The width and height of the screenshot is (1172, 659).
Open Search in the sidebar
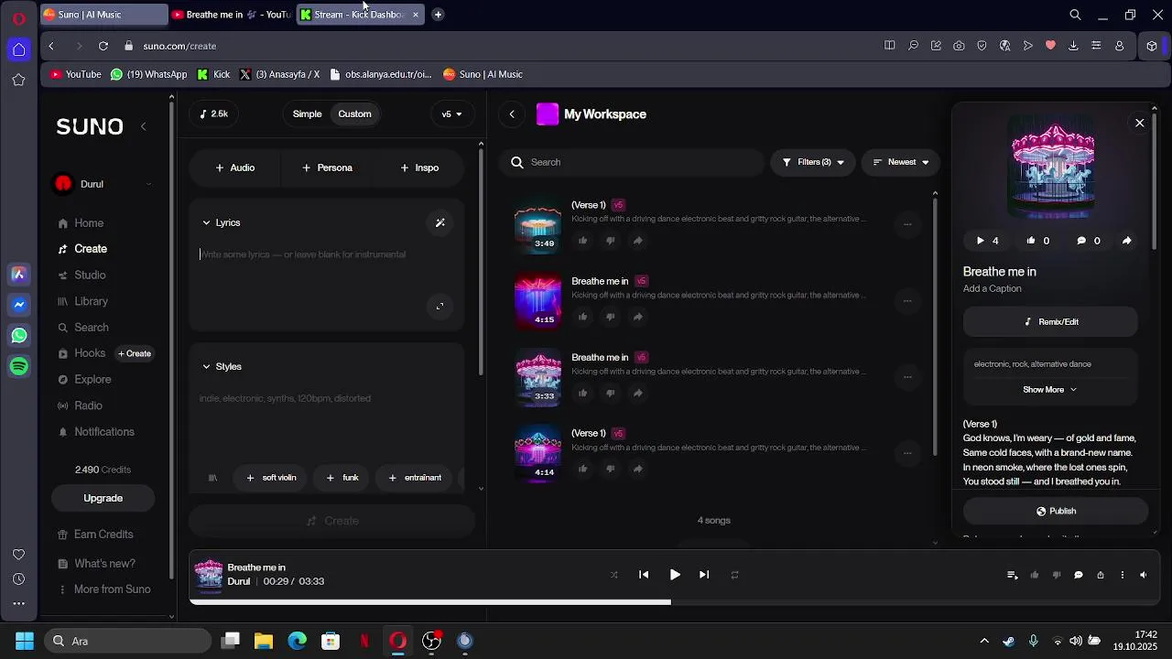click(x=92, y=328)
